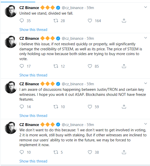Open options chevron on the first tweet
The width and height of the screenshot is (150, 166).
145,7
